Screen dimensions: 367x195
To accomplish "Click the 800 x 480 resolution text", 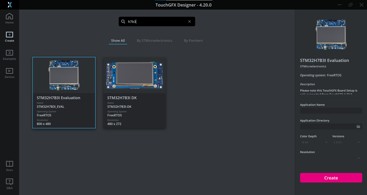I will pos(44,124).
